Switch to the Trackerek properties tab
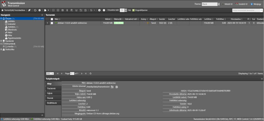 click(53, 89)
